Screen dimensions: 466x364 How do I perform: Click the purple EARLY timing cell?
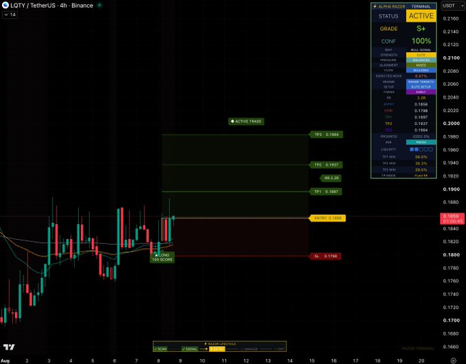point(421,92)
